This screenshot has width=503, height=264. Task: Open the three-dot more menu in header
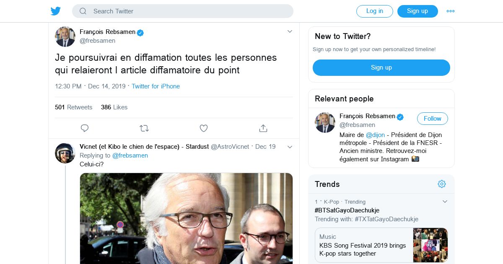tap(451, 11)
